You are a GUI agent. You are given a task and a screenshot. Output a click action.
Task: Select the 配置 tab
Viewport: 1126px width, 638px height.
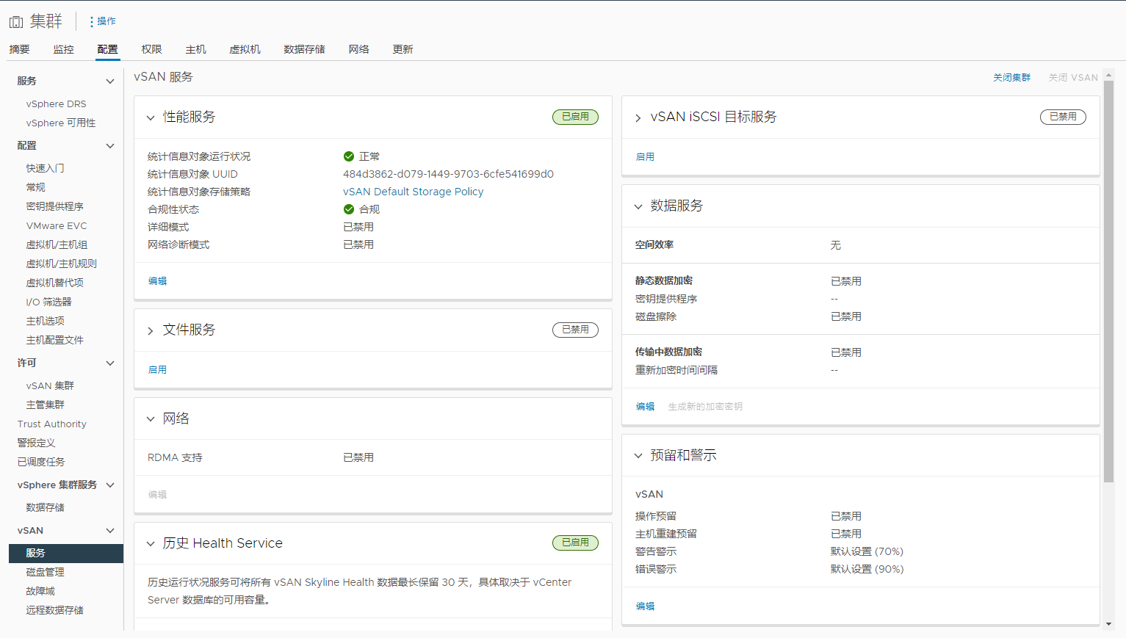(x=107, y=49)
